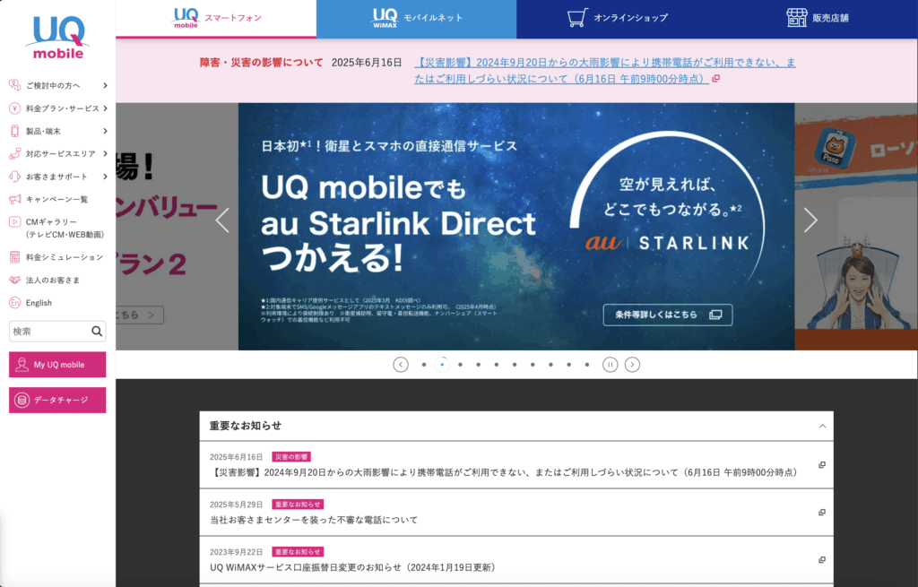
Task: Click external link icon on June 16 notice
Action: (x=822, y=465)
